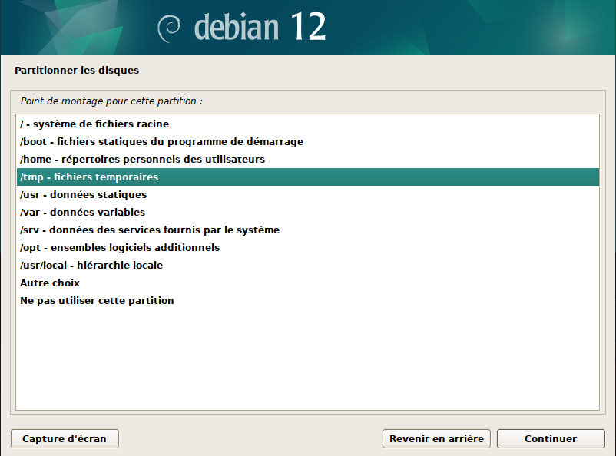Choose /var données variables entry

click(308, 213)
